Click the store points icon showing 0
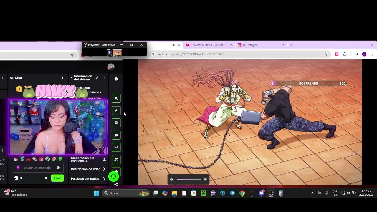377x212 pixels. click(18, 178)
